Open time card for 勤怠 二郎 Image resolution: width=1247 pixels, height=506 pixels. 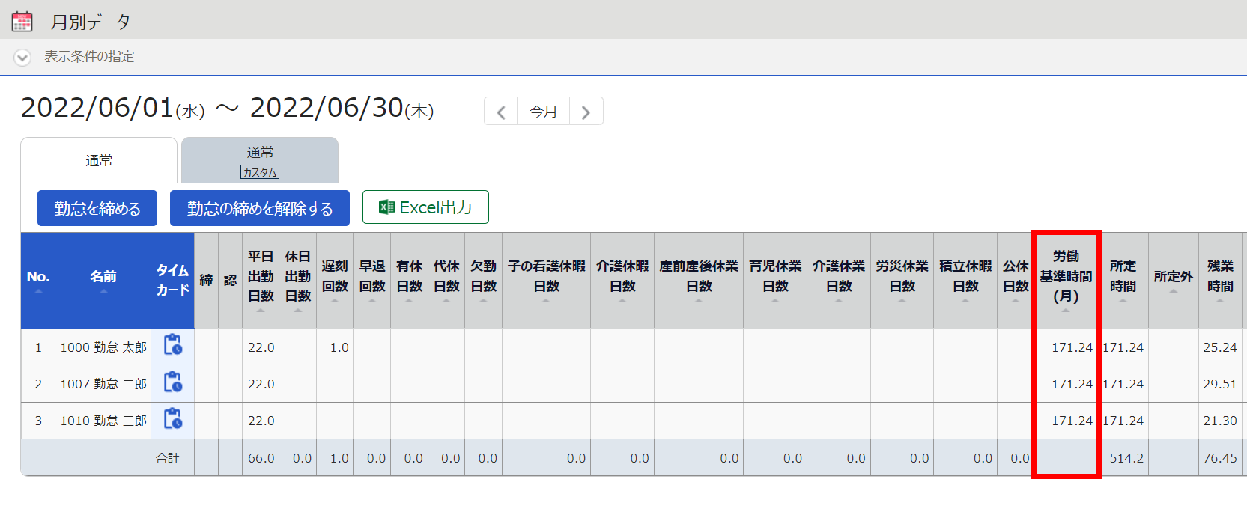(173, 382)
